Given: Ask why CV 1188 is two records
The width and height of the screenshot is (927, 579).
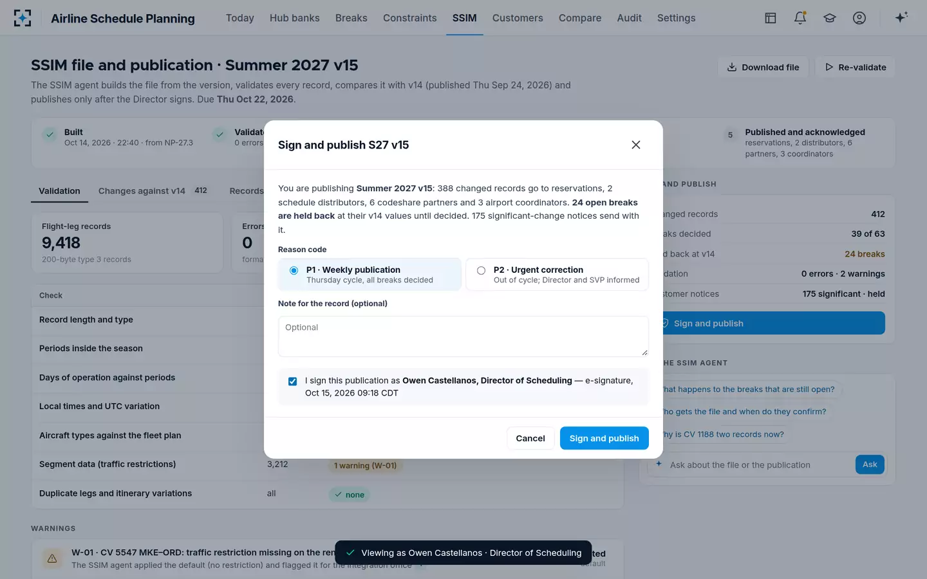Looking at the screenshot, I should (722, 434).
